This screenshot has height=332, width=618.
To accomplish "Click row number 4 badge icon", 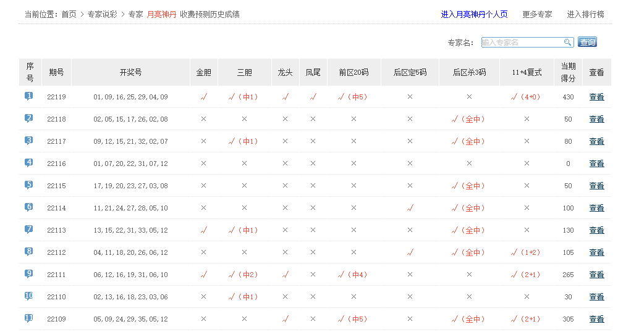I will (x=29, y=163).
